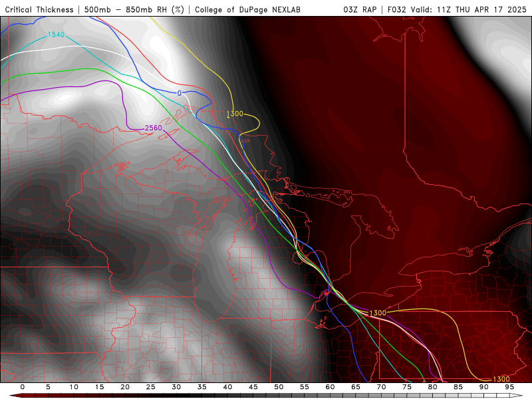Select colorbar tick label "65"
The width and height of the screenshot is (532, 399).
(356, 387)
